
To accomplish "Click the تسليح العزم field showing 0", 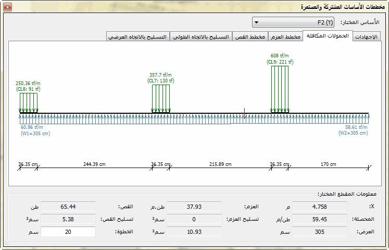I will click(194, 219).
